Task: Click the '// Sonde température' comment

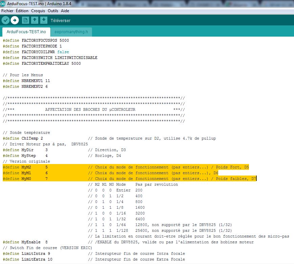Action: [26, 133]
